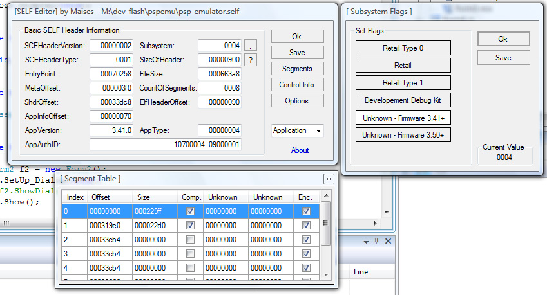Click the CountOfSegments field
Image resolution: width=547 pixels, height=295 pixels.
220,88
